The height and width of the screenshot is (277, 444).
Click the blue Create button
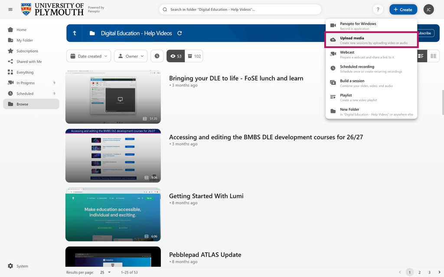click(x=403, y=10)
